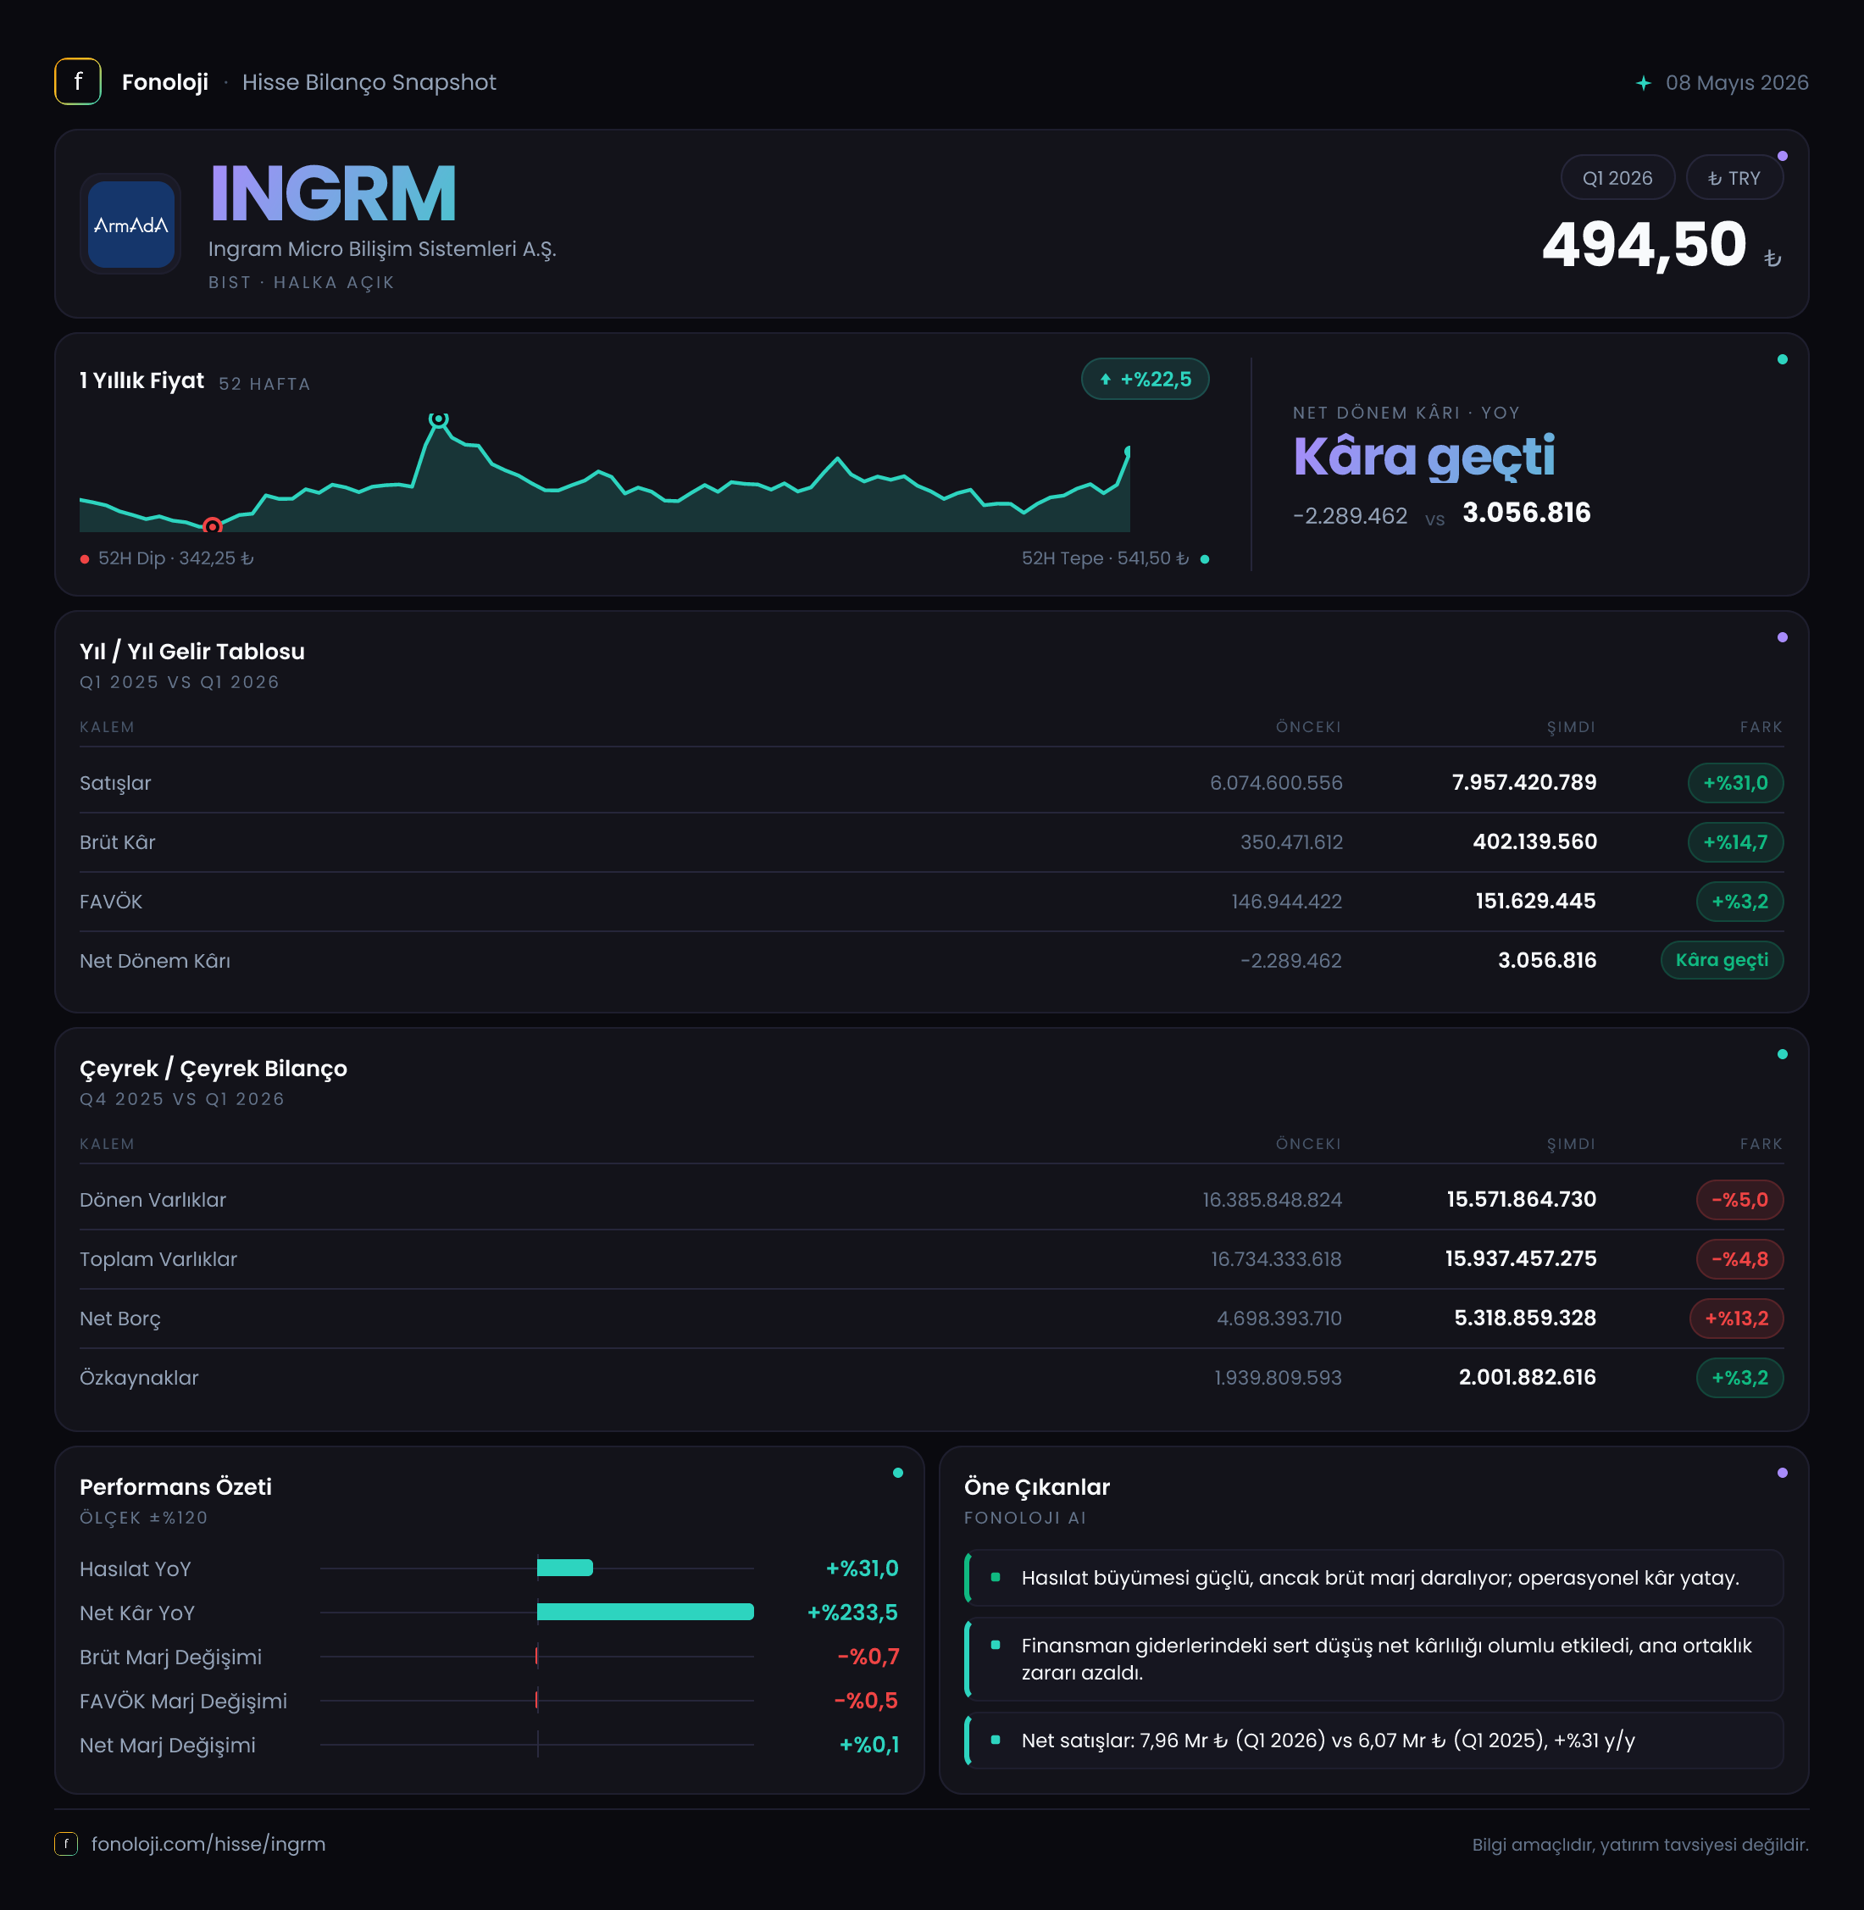Click the 'Hisse Bilanço Snapshot' header text
The image size is (1864, 1910).
(369, 82)
